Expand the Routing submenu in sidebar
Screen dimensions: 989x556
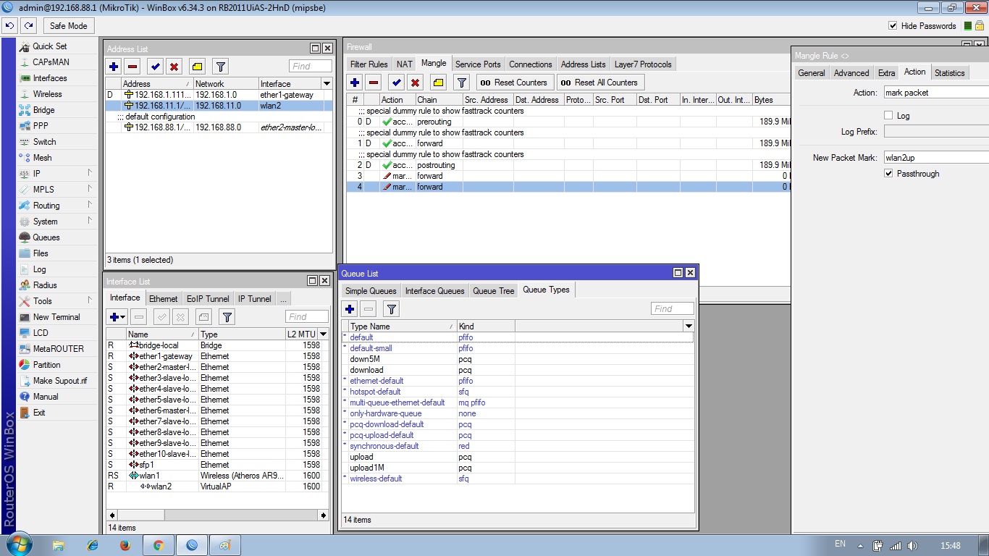pos(46,206)
